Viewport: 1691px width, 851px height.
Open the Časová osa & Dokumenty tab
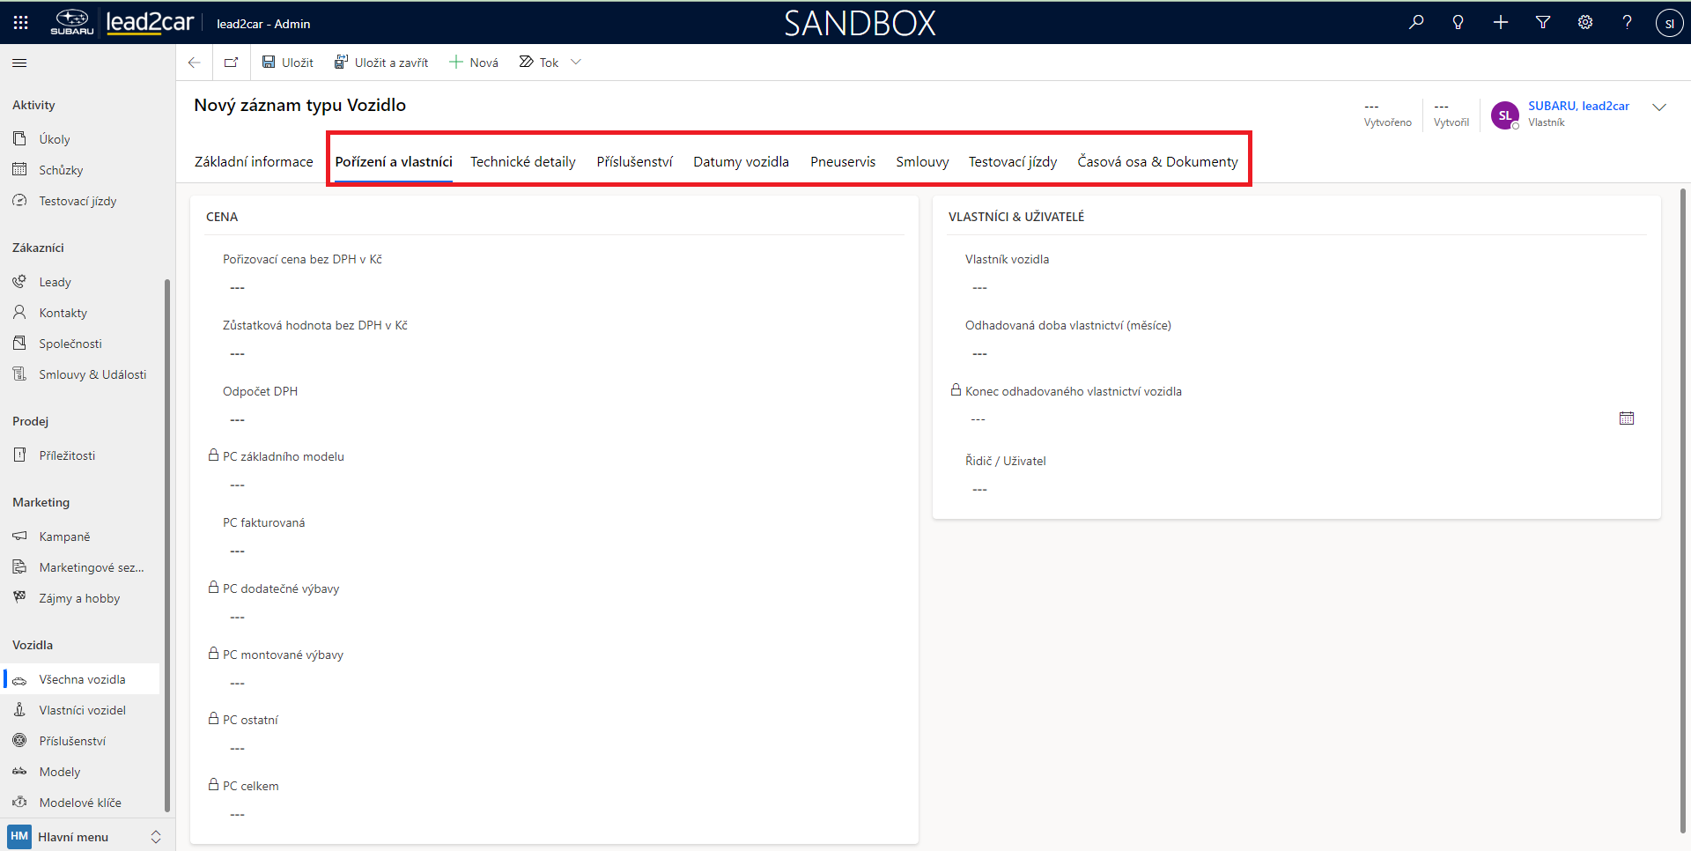pos(1157,162)
